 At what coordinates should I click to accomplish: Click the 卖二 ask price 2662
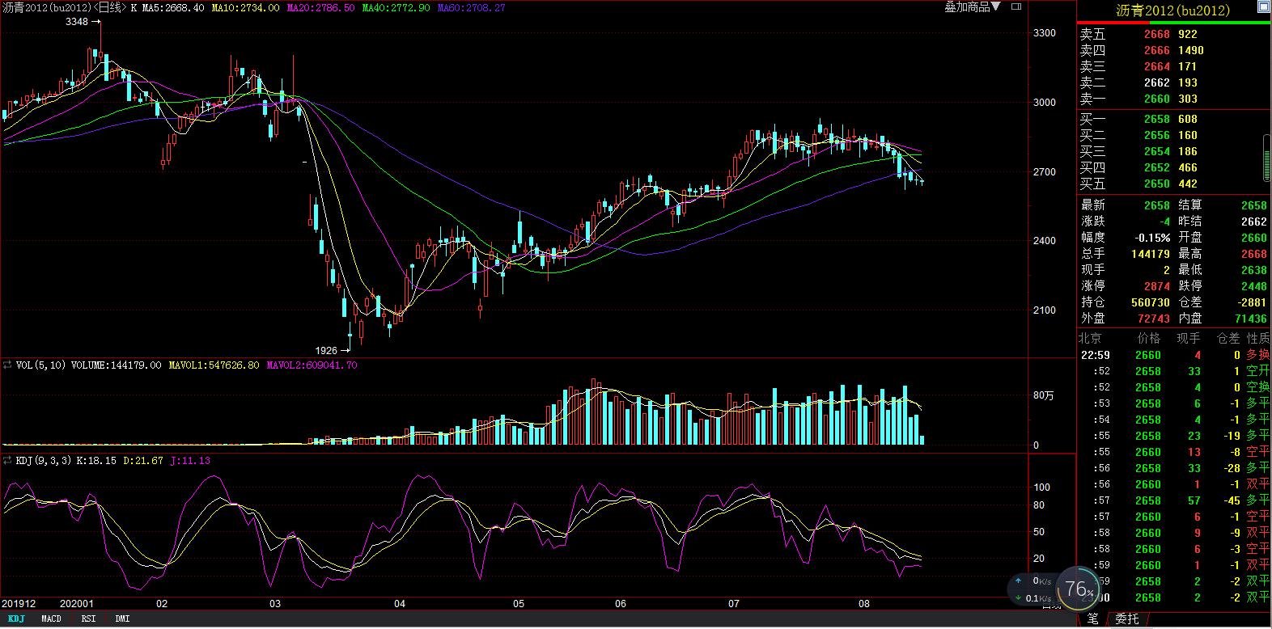pyautogui.click(x=1157, y=82)
